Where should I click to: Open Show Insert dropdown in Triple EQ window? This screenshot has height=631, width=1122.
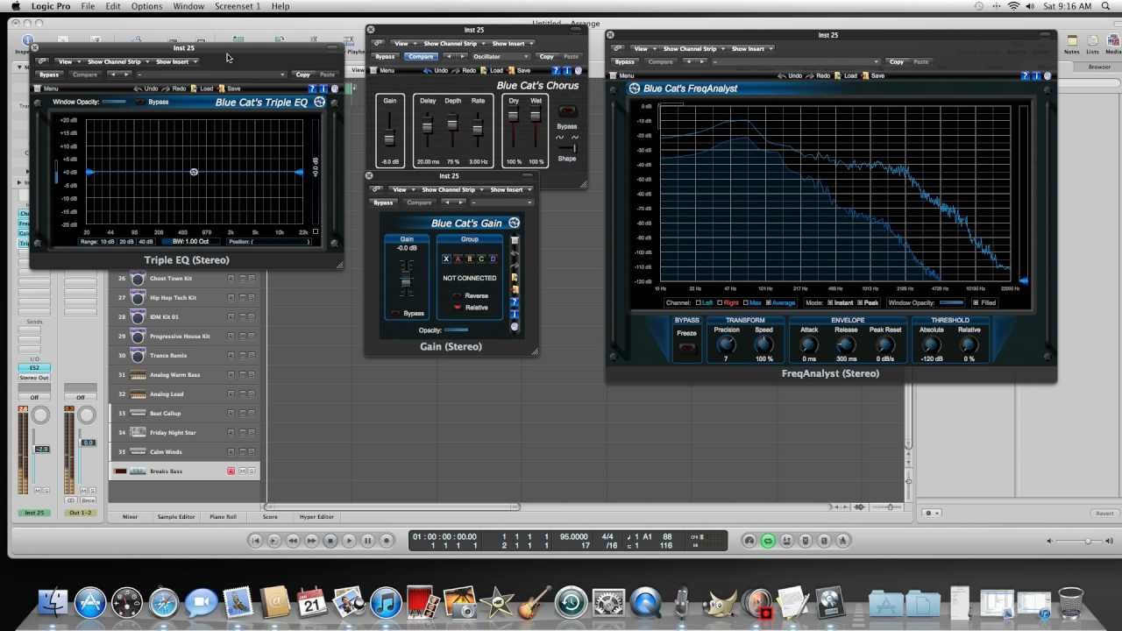175,61
